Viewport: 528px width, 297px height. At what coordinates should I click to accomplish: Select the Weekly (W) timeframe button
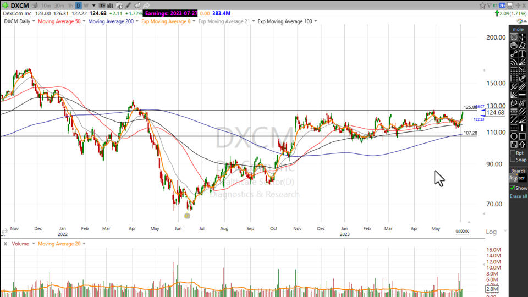(x=86, y=5)
